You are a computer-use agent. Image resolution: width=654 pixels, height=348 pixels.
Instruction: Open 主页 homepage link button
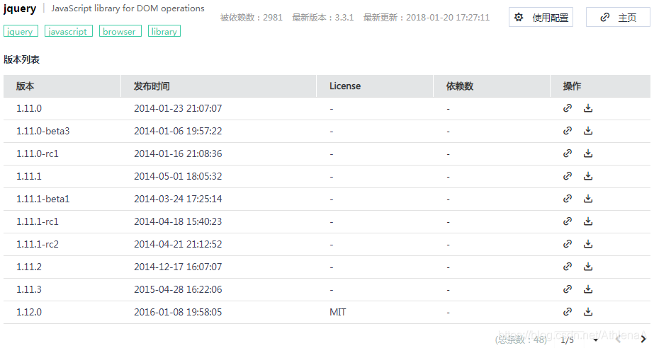(x=618, y=17)
